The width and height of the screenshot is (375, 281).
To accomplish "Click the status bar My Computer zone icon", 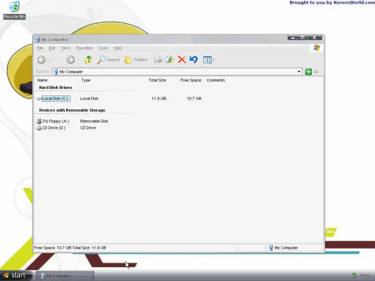I will 271,248.
